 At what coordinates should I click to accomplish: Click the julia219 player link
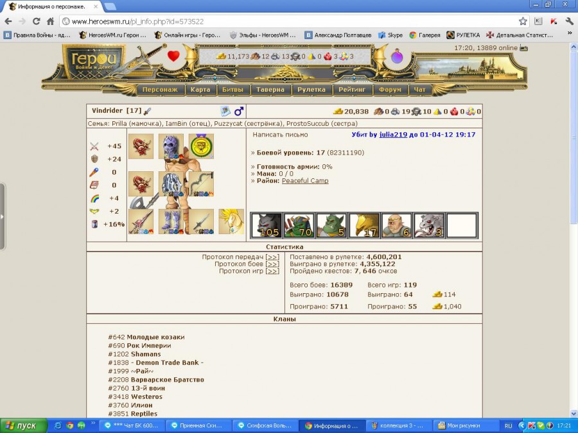click(393, 135)
